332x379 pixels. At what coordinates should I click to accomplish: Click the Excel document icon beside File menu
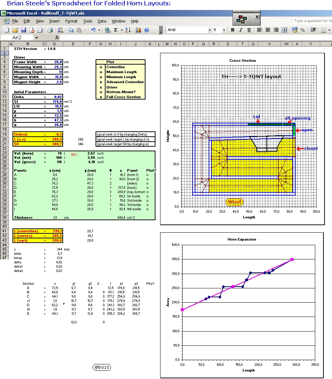click(x=6, y=21)
